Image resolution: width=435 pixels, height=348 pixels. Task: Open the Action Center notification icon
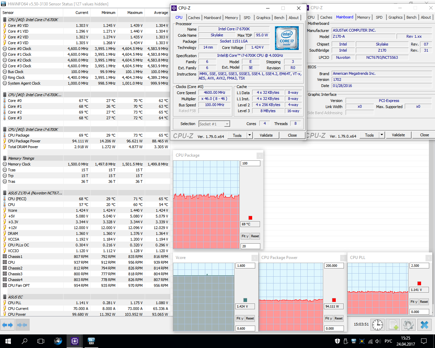click(424, 341)
